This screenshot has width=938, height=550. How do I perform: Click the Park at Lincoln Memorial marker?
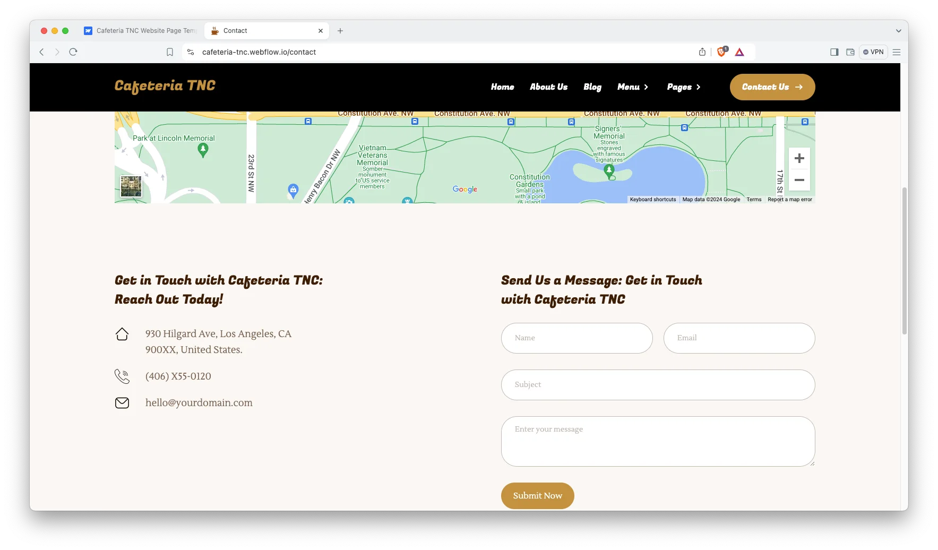pyautogui.click(x=203, y=150)
